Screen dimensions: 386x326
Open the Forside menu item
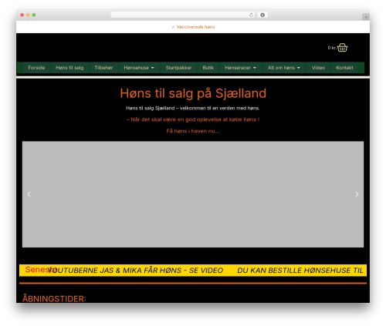[36, 68]
